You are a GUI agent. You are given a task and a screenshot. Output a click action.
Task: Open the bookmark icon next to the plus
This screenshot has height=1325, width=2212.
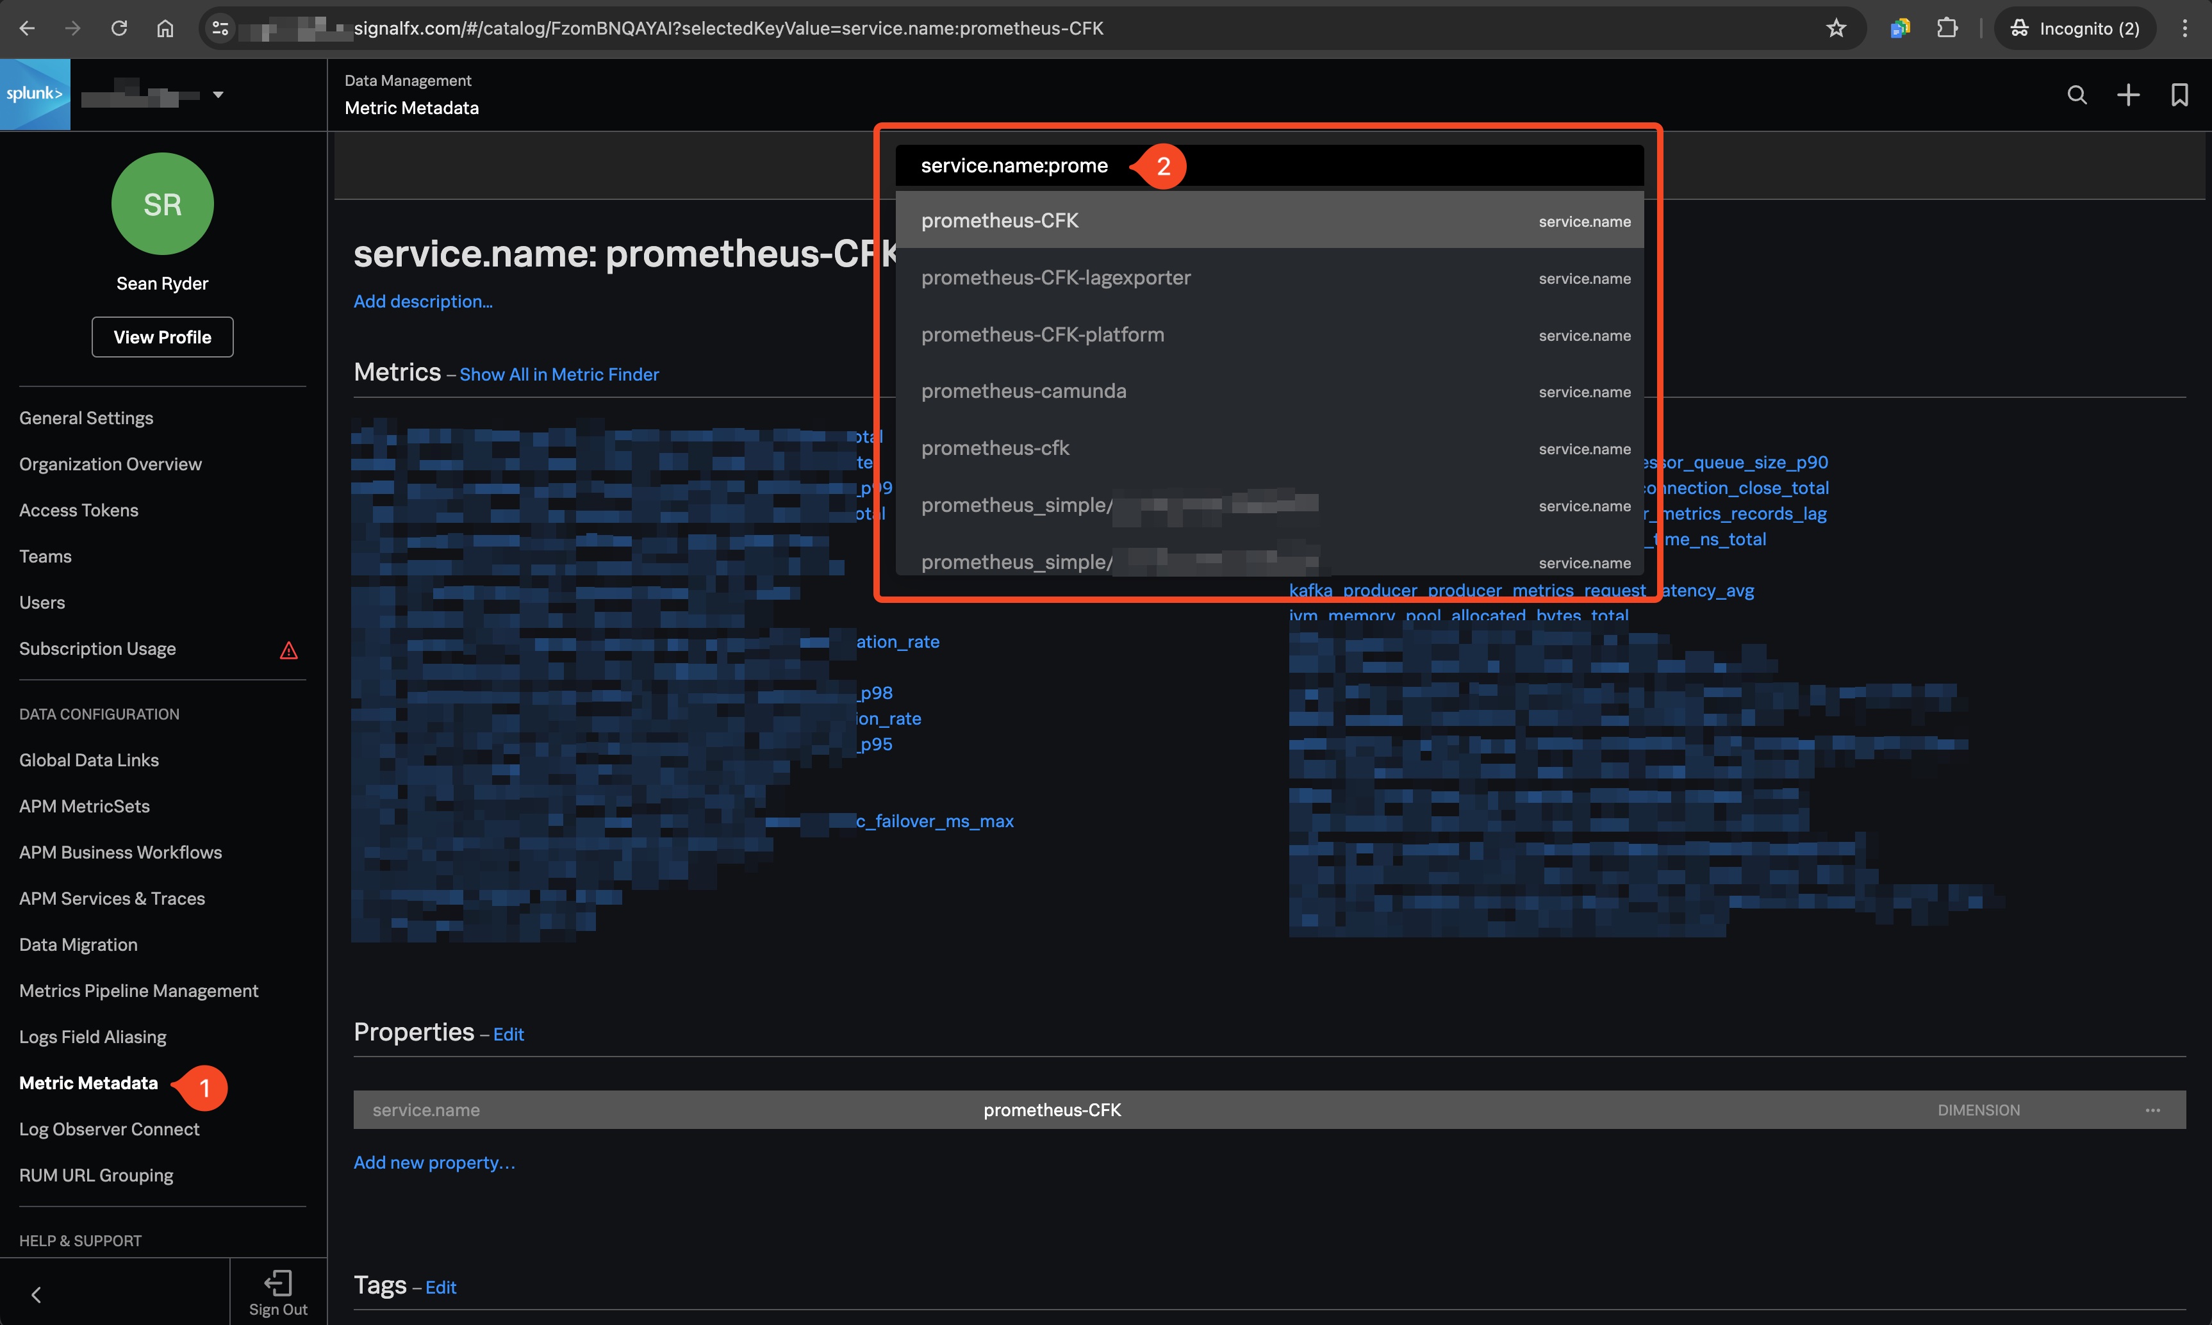(2180, 95)
